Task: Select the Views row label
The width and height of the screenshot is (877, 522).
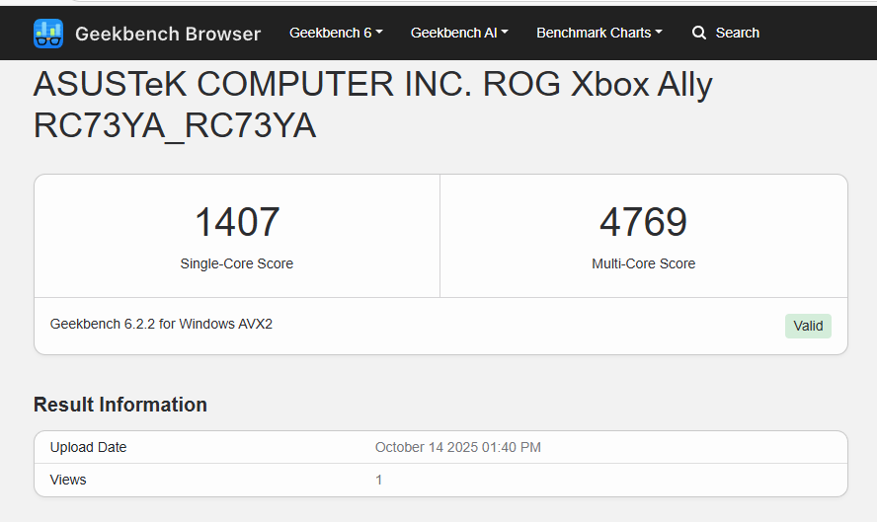Action: click(68, 480)
